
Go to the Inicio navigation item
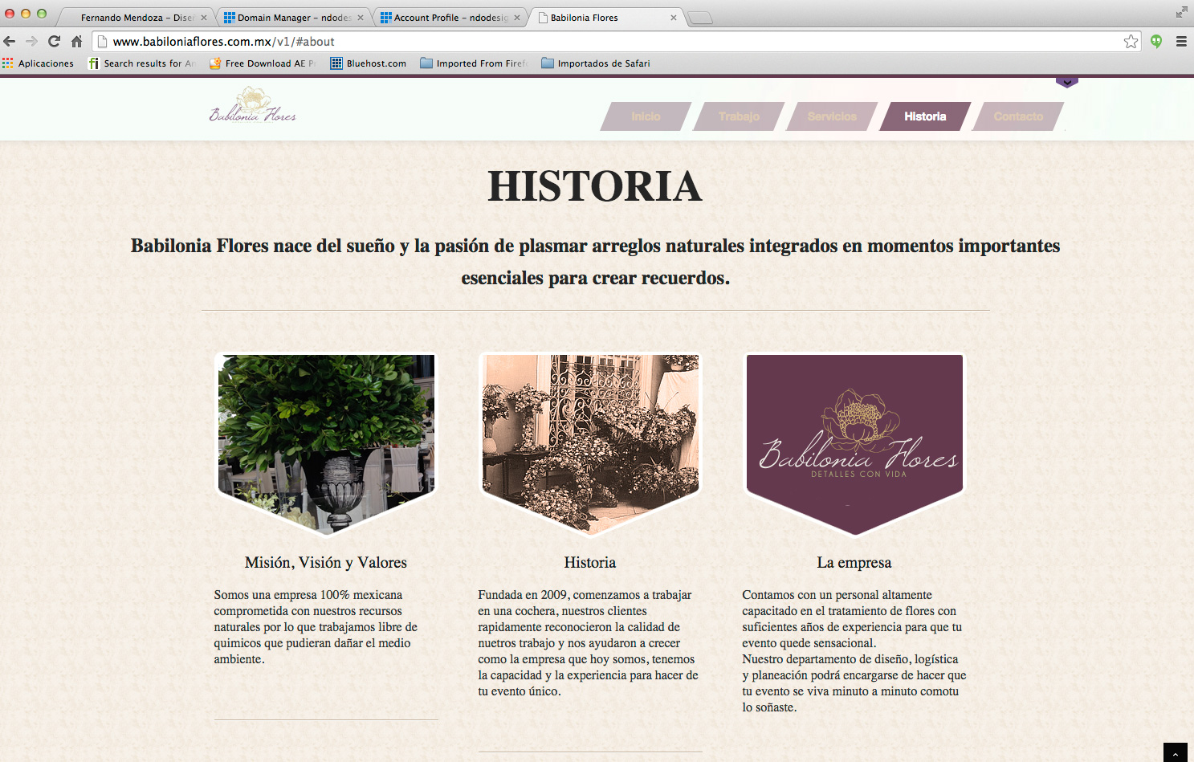(x=646, y=116)
